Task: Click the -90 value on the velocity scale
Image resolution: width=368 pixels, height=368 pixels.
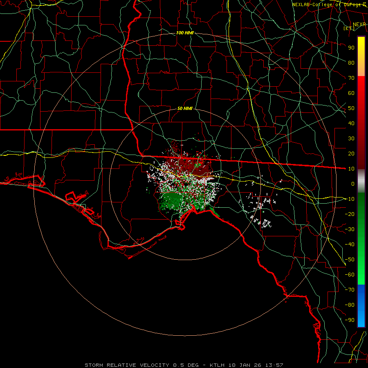Action: tap(350, 320)
